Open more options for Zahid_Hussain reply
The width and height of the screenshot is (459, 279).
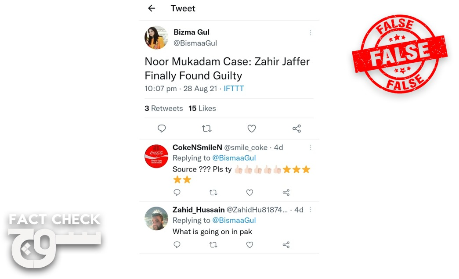point(310,210)
